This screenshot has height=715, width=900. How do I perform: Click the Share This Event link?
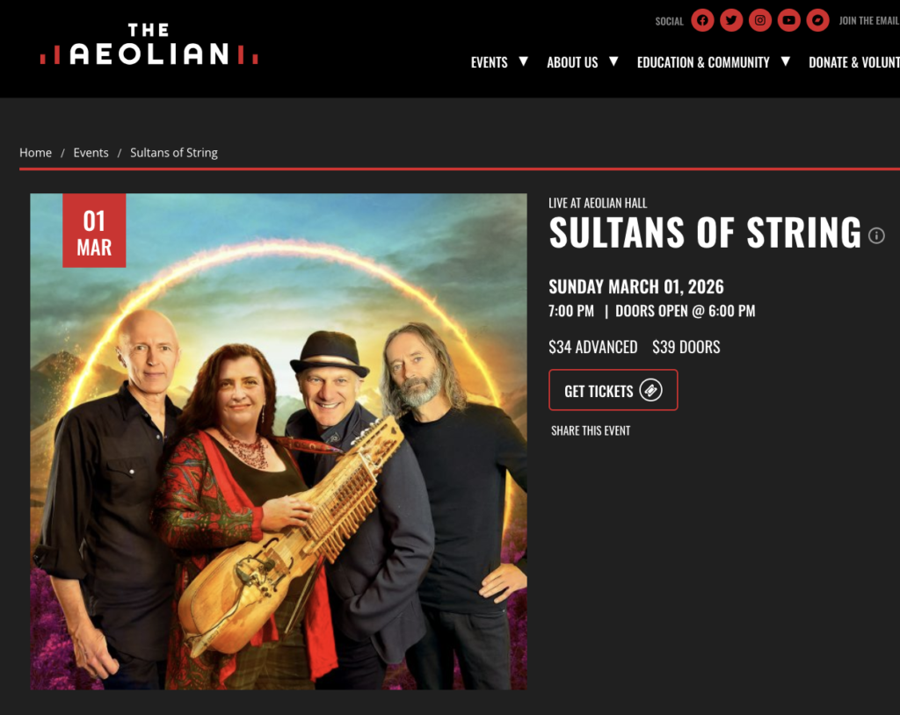pyautogui.click(x=591, y=430)
